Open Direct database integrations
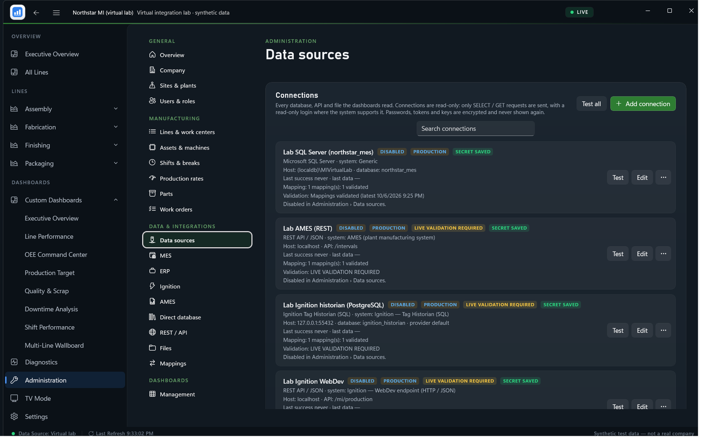The image size is (706, 444). tap(197, 317)
